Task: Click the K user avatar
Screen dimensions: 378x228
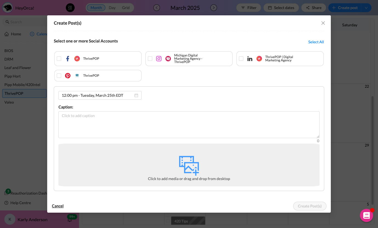Action: click(10, 219)
